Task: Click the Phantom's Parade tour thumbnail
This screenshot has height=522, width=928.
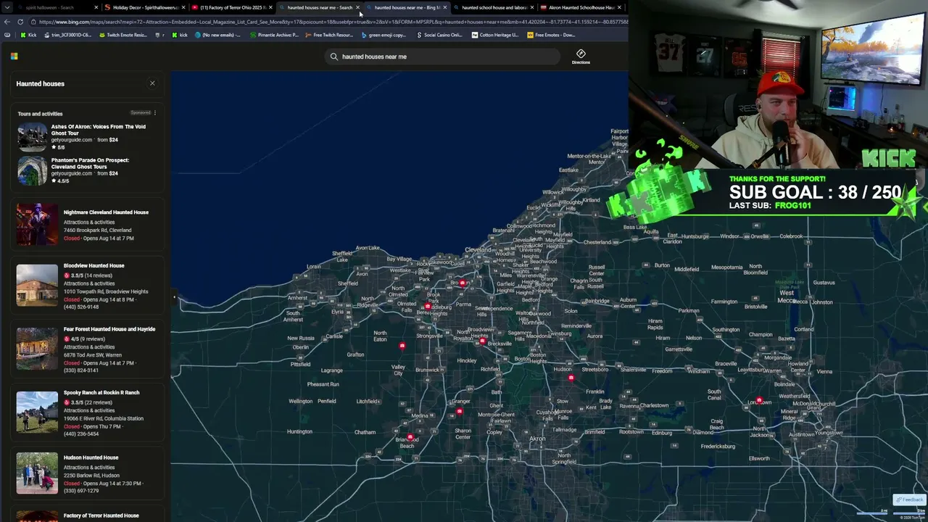Action: pyautogui.click(x=32, y=170)
